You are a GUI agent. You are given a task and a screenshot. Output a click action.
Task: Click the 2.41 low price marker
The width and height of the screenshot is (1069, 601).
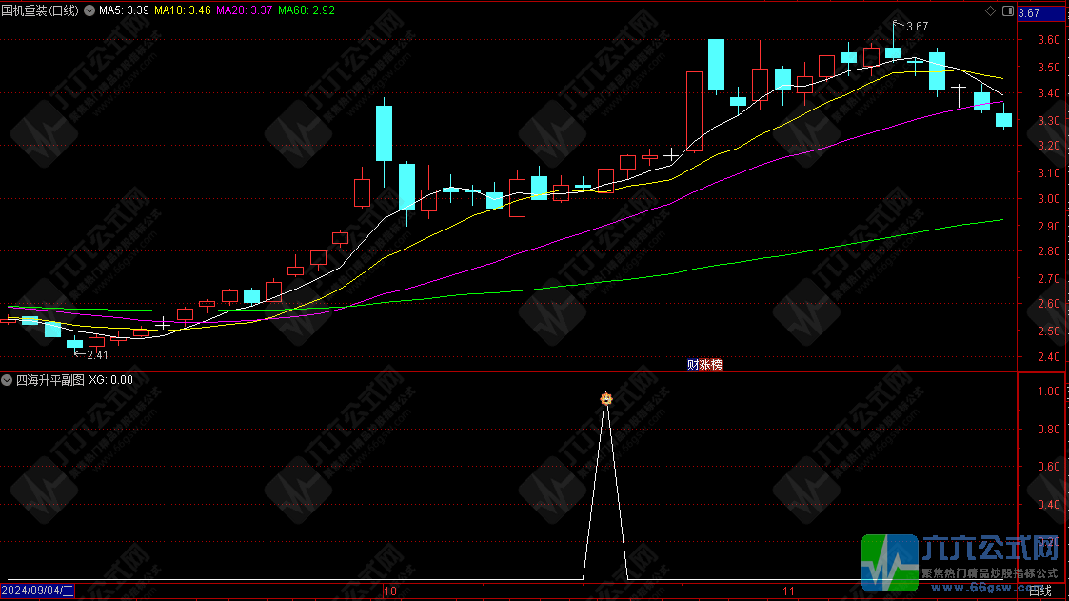pyautogui.click(x=96, y=355)
